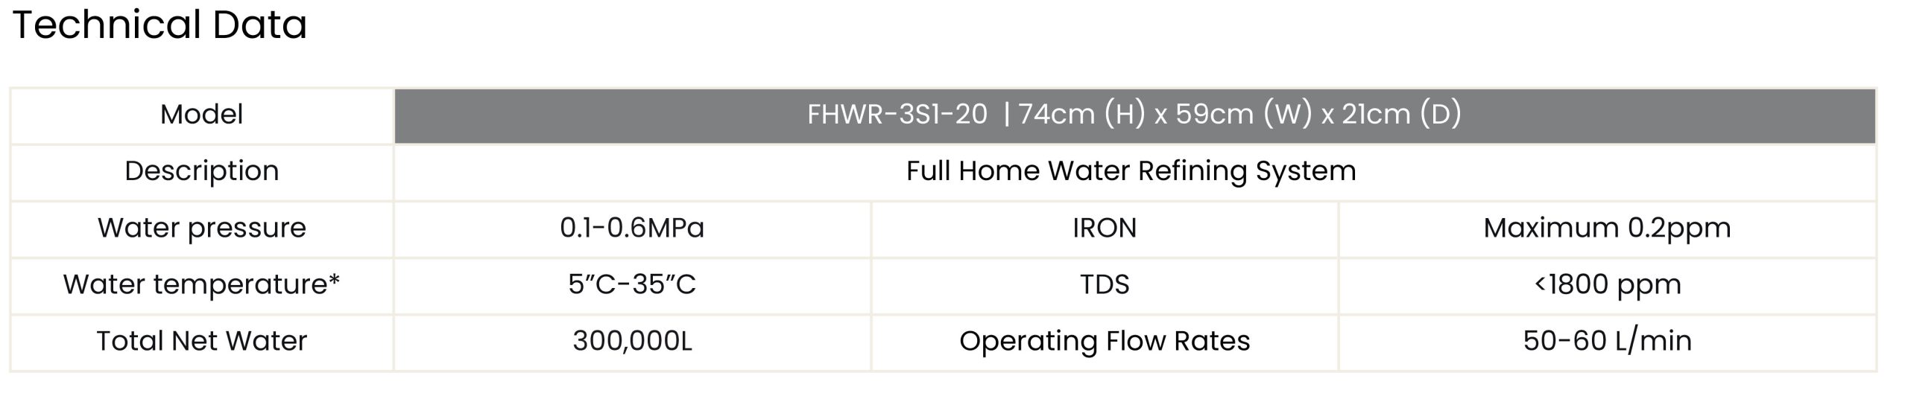Click the Operating Flow Rates cell
Image resolution: width=1908 pixels, height=396 pixels.
pos(1105,341)
